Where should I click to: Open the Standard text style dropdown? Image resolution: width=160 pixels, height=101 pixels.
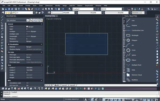pos(94,9)
